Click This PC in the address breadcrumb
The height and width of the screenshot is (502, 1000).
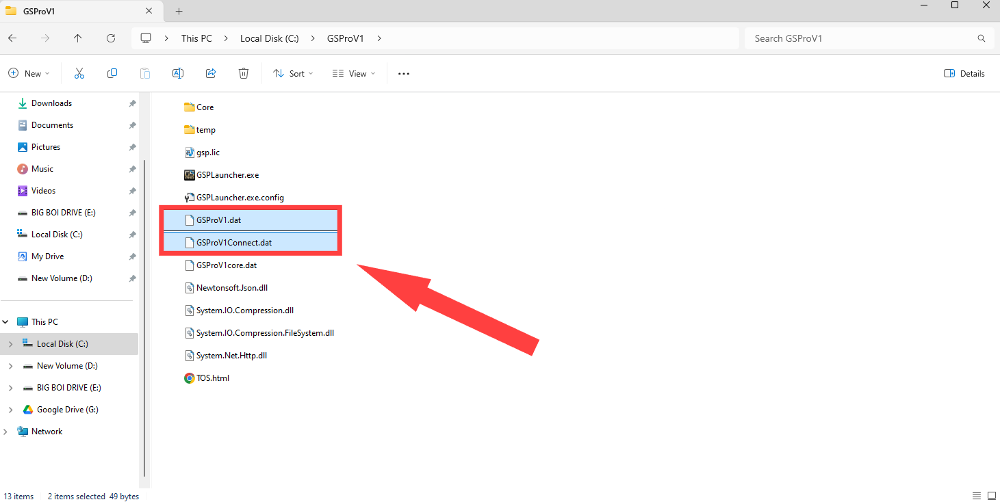196,38
